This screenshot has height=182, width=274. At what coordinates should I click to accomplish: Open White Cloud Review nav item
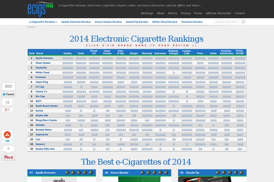pyautogui.click(x=165, y=22)
